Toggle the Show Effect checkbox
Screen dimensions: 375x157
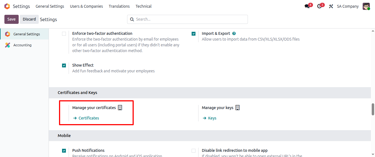pyautogui.click(x=64, y=65)
